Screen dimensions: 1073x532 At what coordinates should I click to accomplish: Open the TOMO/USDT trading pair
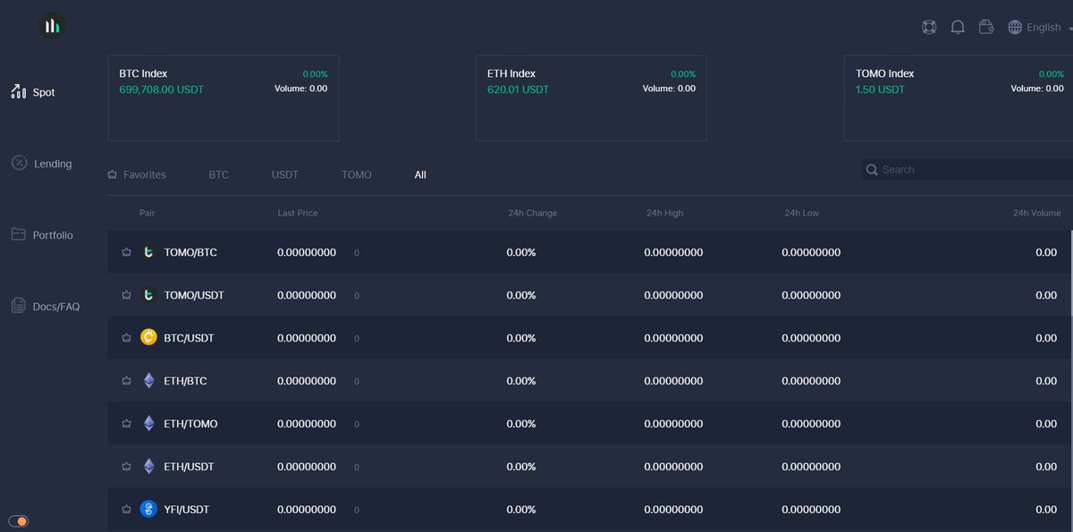(x=194, y=295)
